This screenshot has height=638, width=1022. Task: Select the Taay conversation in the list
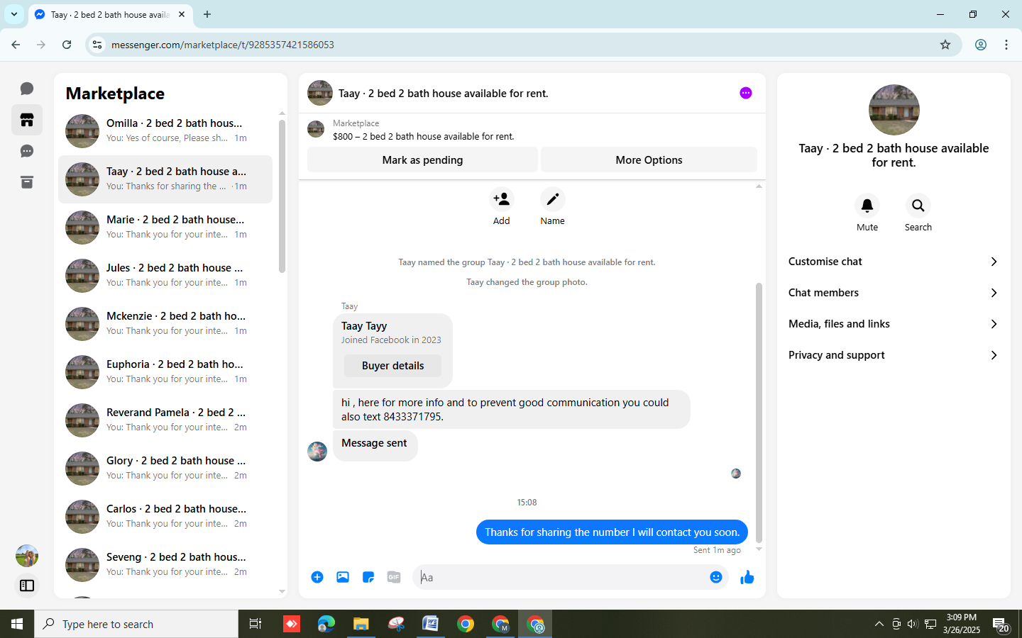point(165,179)
